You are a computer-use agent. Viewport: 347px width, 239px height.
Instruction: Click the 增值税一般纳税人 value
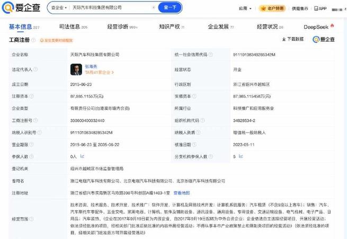point(249,133)
